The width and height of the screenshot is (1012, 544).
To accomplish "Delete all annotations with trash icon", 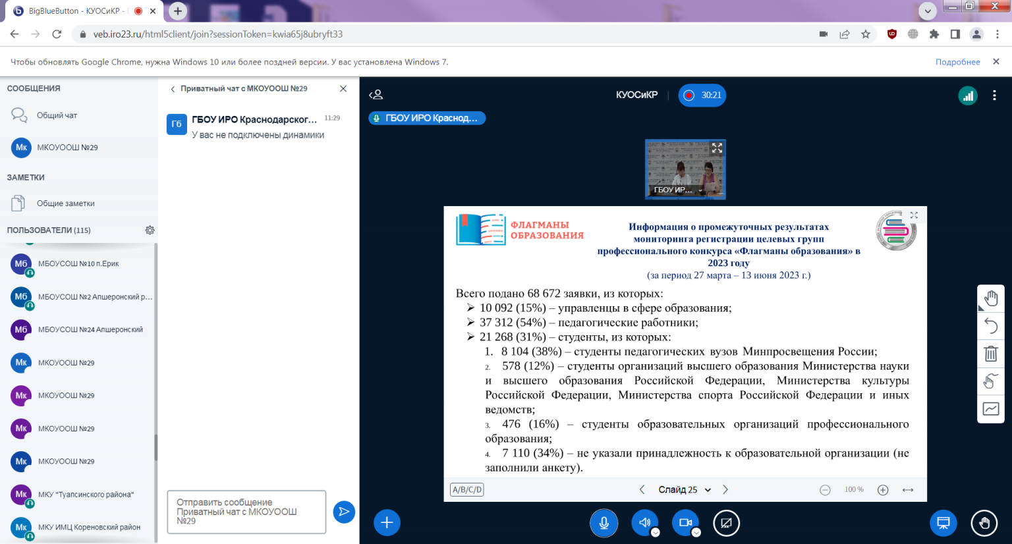I will coord(990,354).
